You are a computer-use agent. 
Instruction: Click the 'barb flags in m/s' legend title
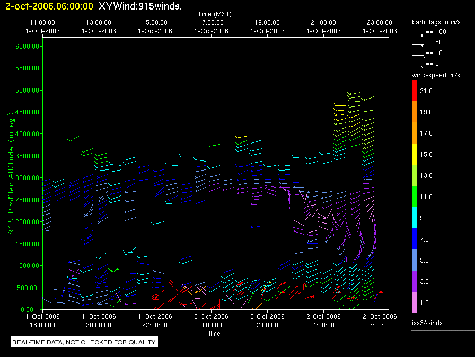(436, 22)
